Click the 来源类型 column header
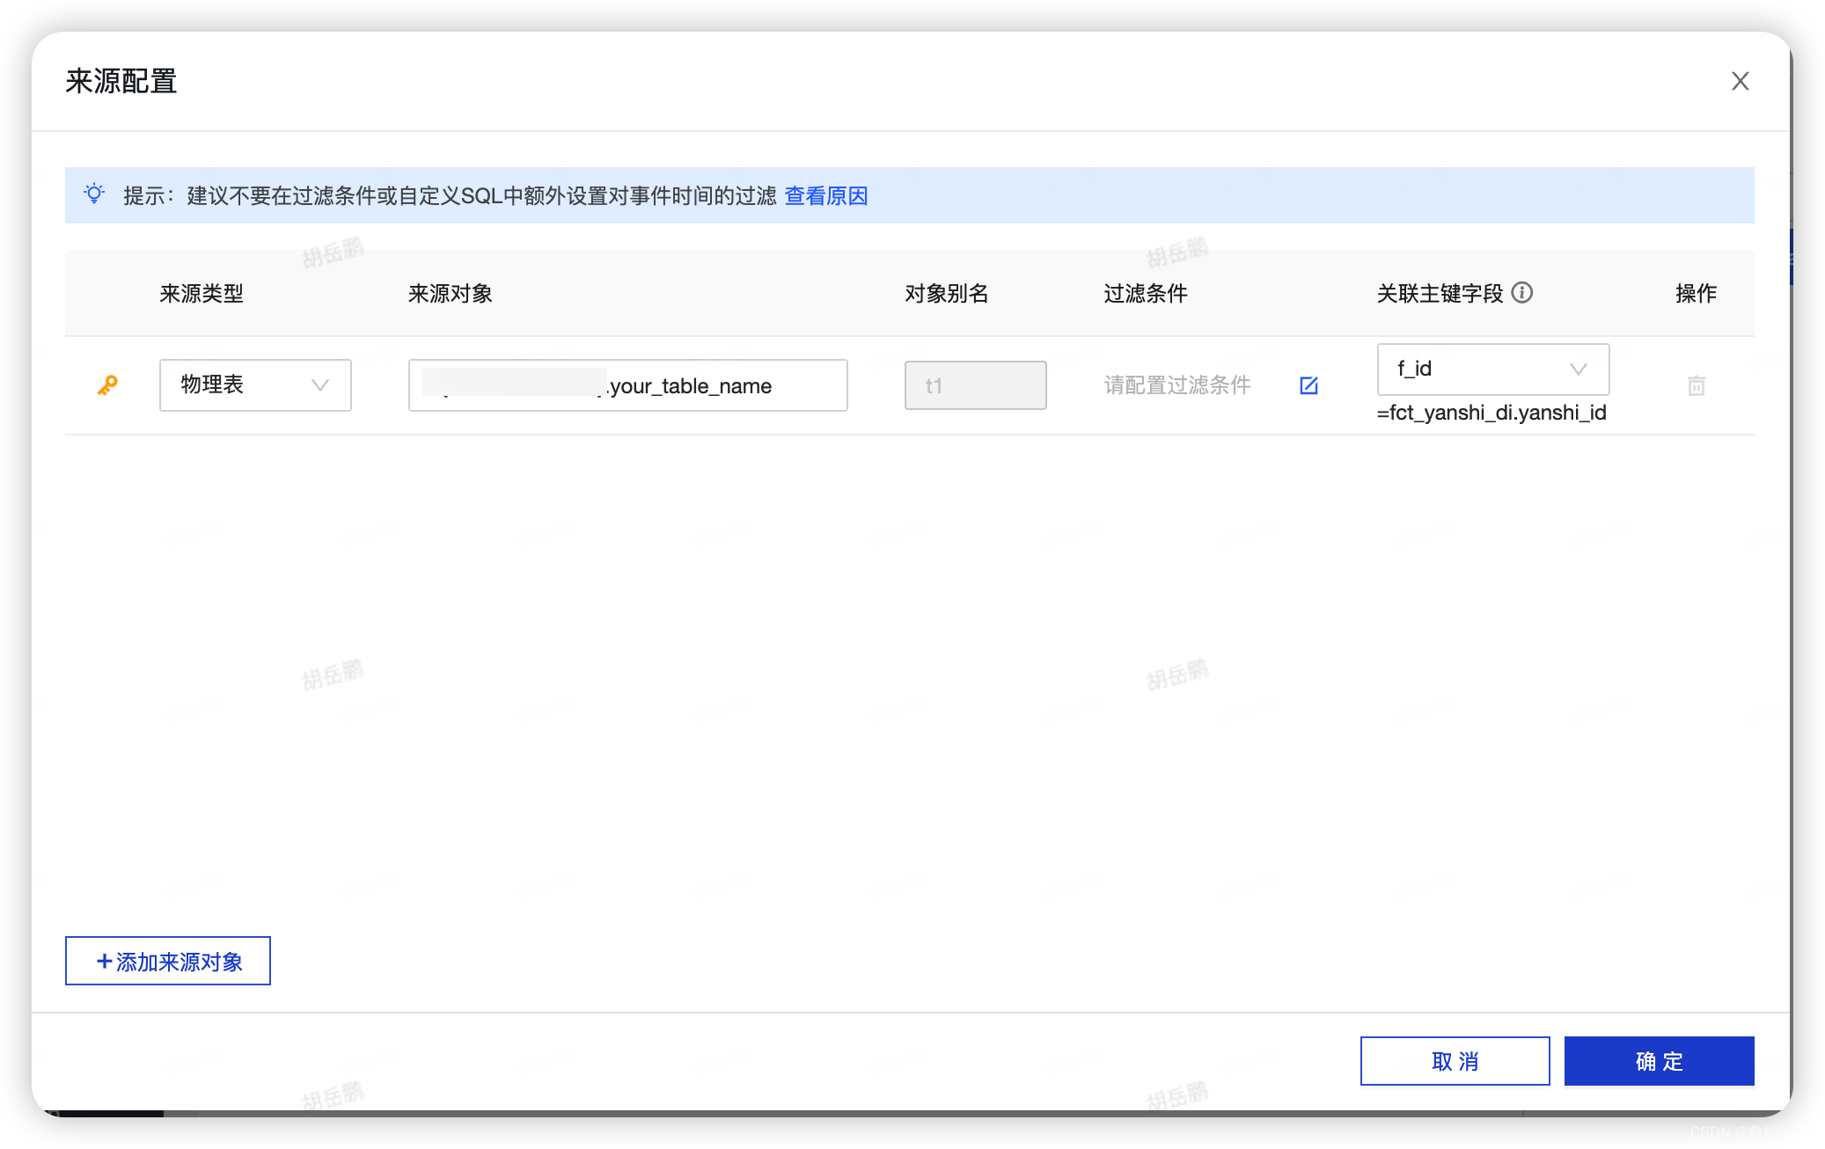The image size is (1825, 1149). [x=202, y=293]
